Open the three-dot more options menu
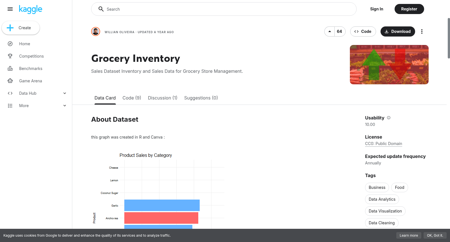 tap(422, 31)
